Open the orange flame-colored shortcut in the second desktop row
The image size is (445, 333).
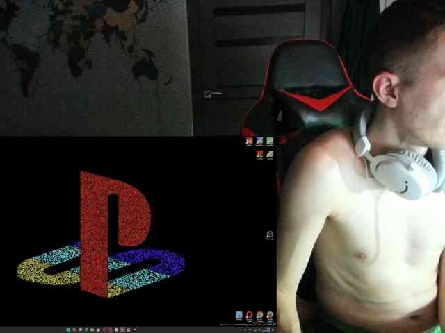[x=259, y=155]
